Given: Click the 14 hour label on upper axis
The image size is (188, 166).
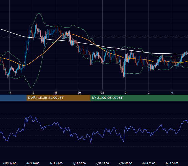Looking at the screenshot, I should pyautogui.click(x=10, y=93).
